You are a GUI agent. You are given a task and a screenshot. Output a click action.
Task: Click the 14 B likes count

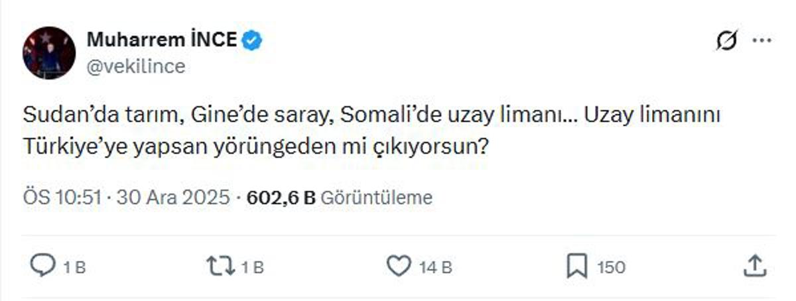coord(436,268)
